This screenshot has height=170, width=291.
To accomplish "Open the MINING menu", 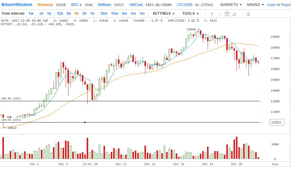I will (255, 5).
